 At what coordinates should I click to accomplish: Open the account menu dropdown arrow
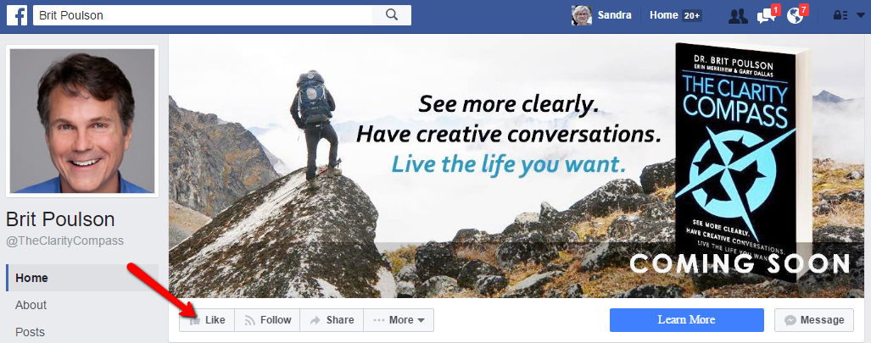click(x=860, y=15)
